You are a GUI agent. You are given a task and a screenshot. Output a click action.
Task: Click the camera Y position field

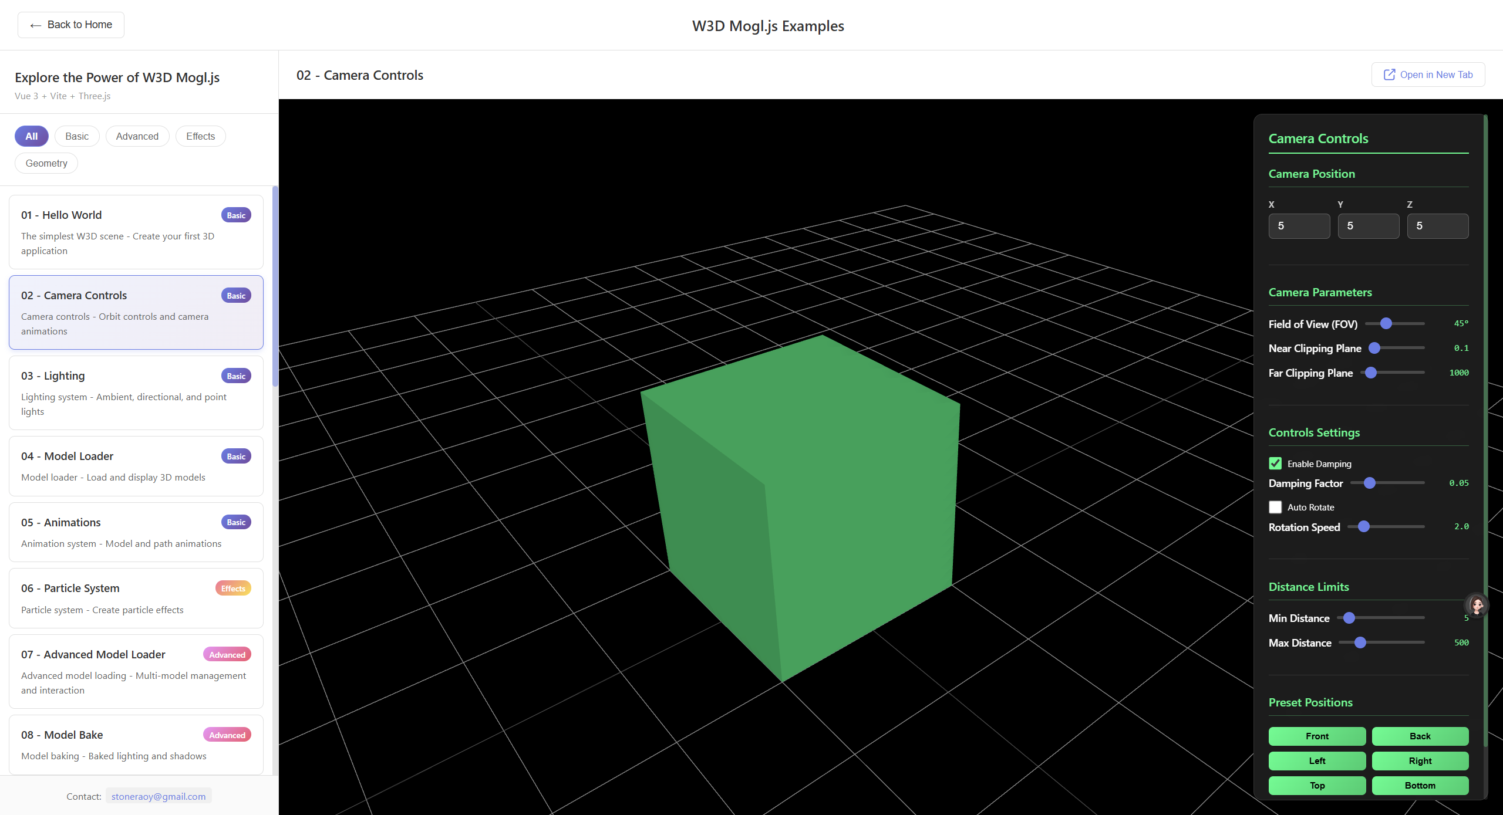point(1369,226)
